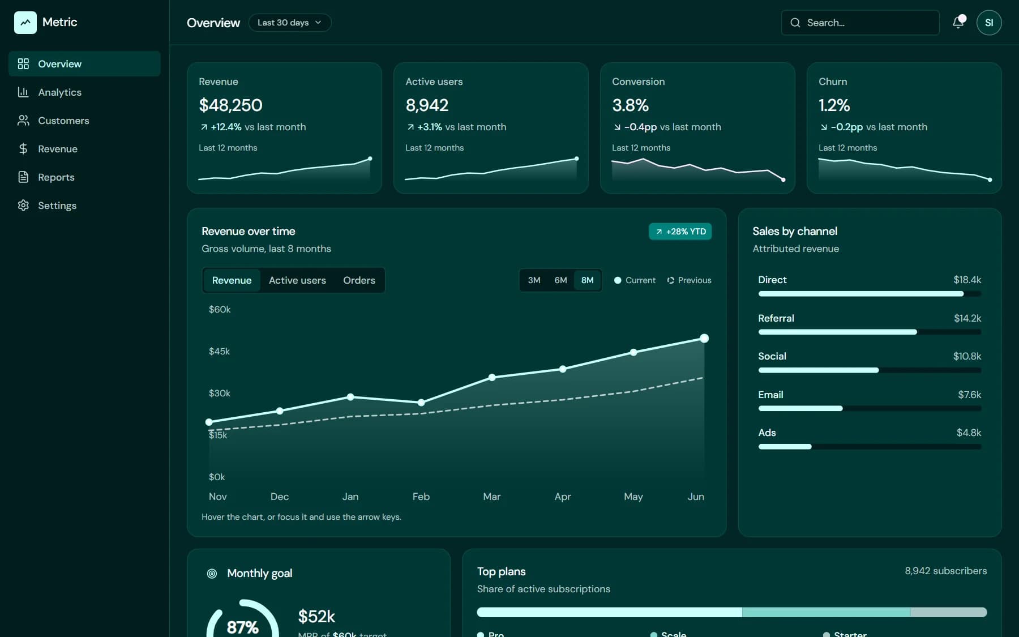Click the Top plans share bar
1019x637 pixels.
pyautogui.click(x=732, y=612)
